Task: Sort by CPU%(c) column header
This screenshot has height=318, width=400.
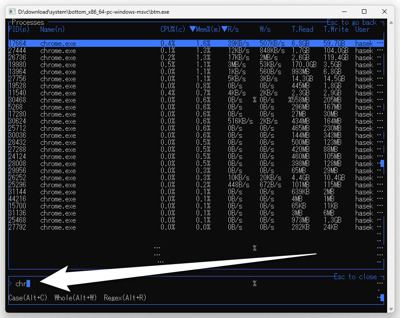Action: pyautogui.click(x=173, y=29)
